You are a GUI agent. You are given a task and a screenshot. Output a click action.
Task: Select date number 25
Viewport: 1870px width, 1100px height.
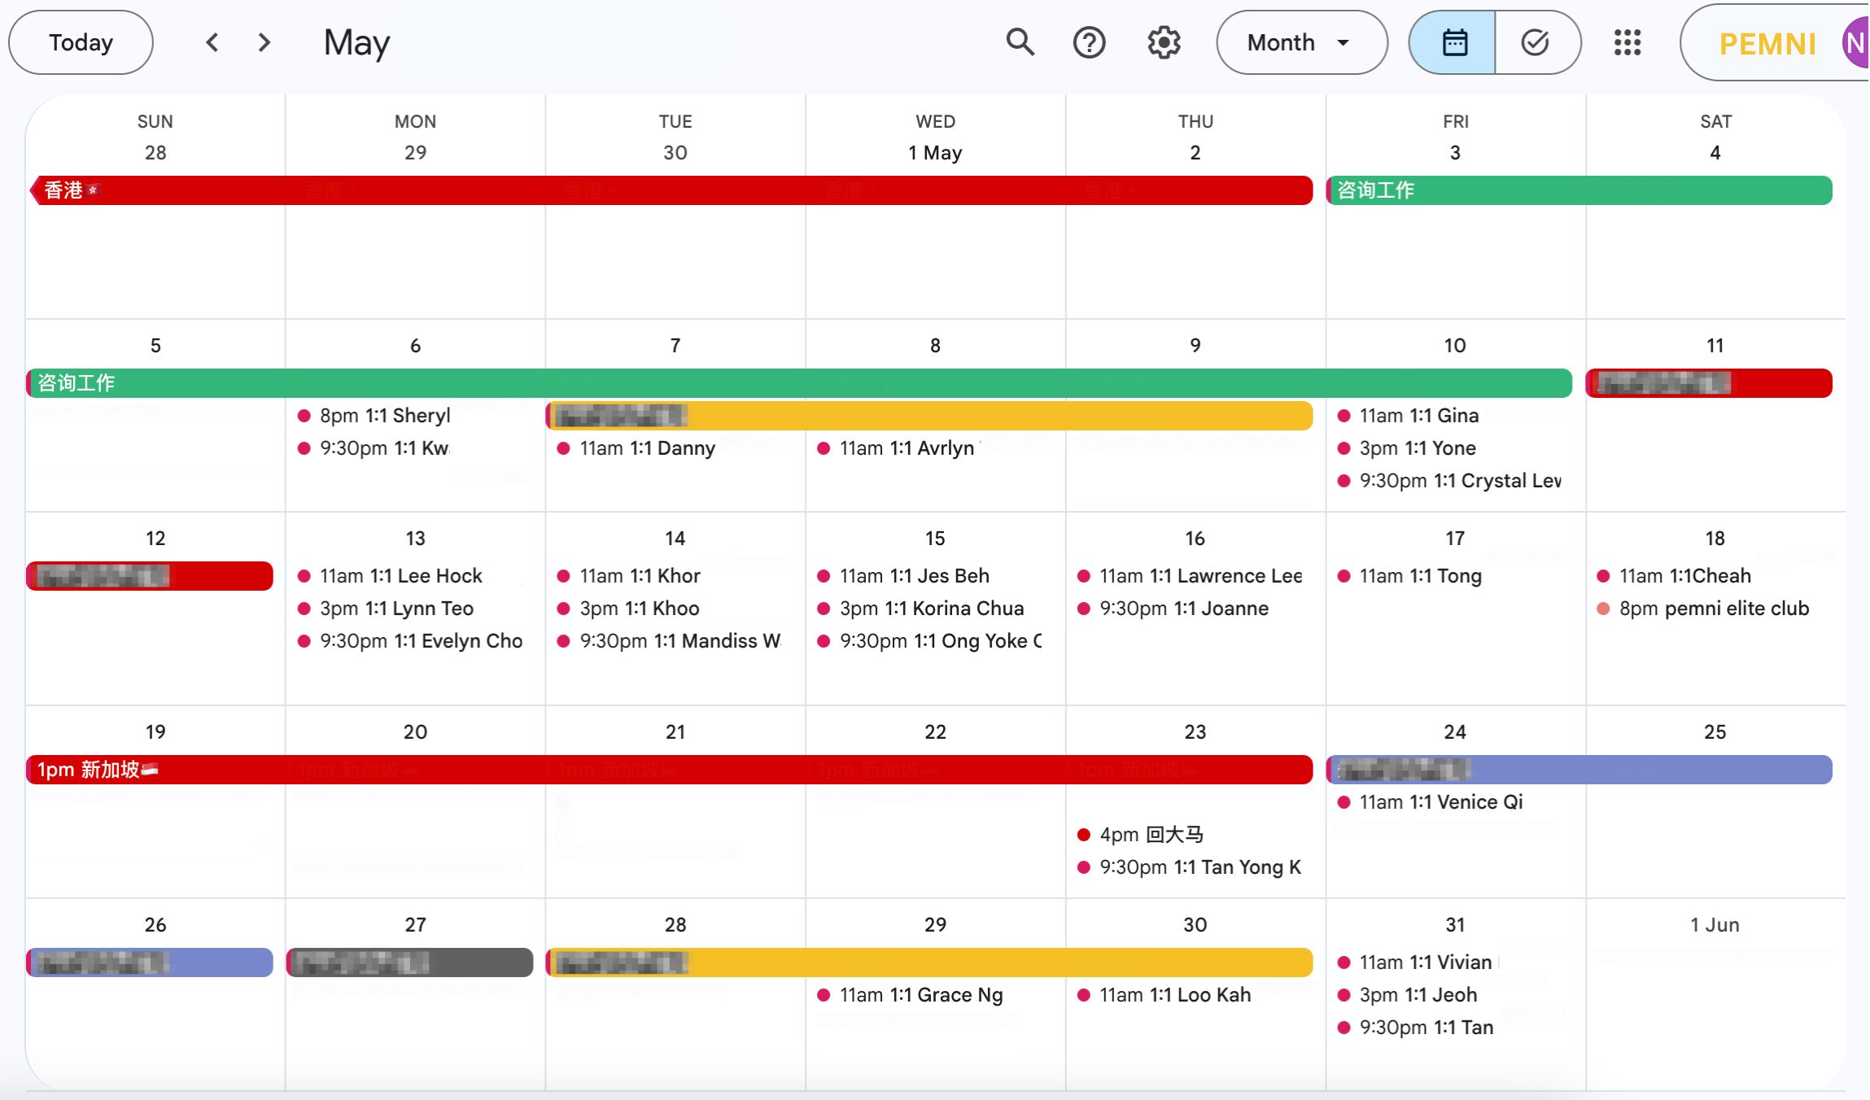pyautogui.click(x=1715, y=732)
